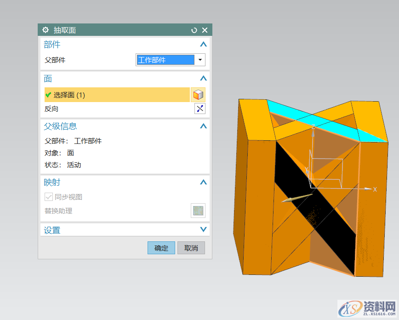Enable the 同步视图 checkbox
The height and width of the screenshot is (320, 399).
tap(48, 196)
